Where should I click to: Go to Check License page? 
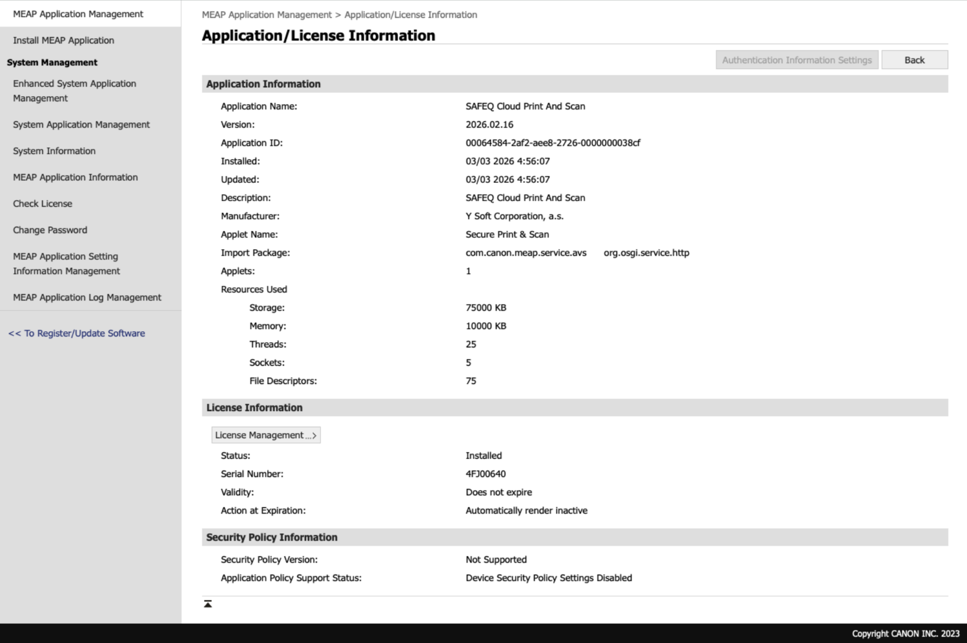pyautogui.click(x=42, y=204)
